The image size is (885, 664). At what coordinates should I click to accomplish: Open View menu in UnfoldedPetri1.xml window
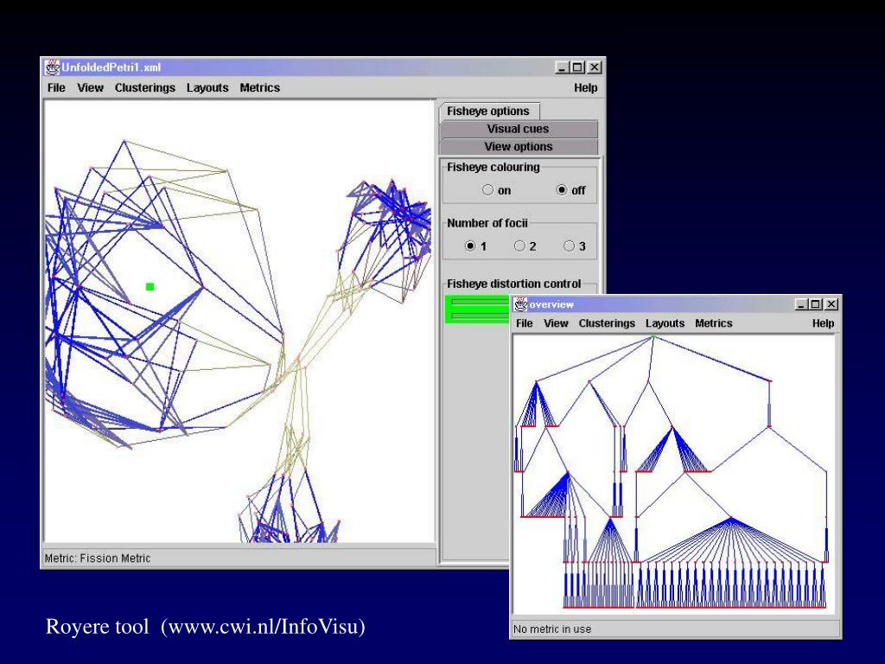pos(90,87)
